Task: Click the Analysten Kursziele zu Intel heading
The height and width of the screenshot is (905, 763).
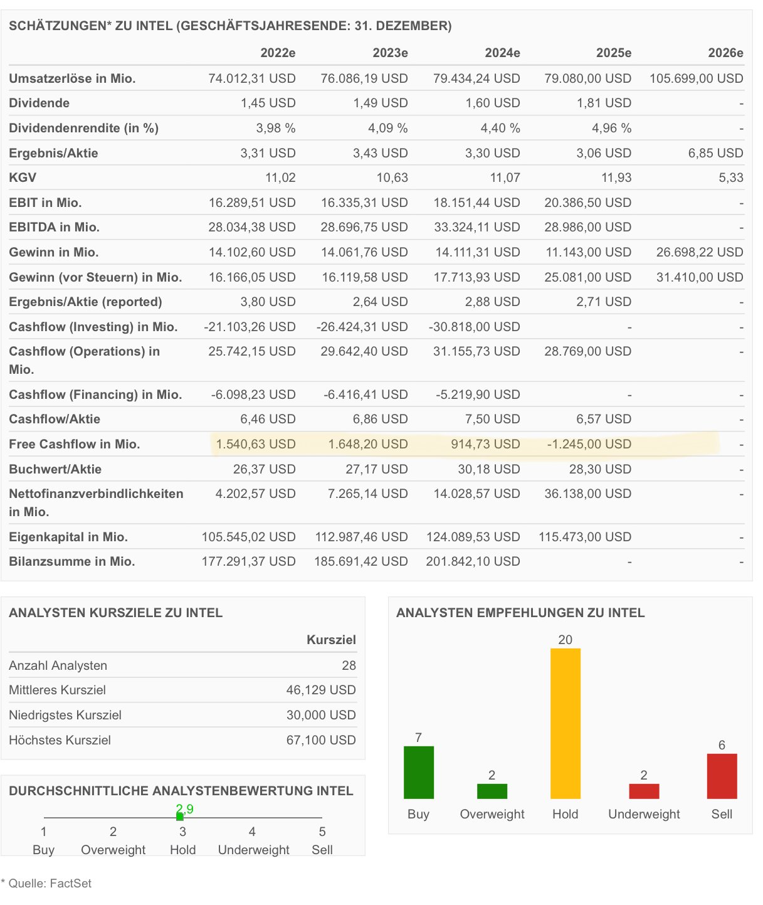Action: pos(116,613)
